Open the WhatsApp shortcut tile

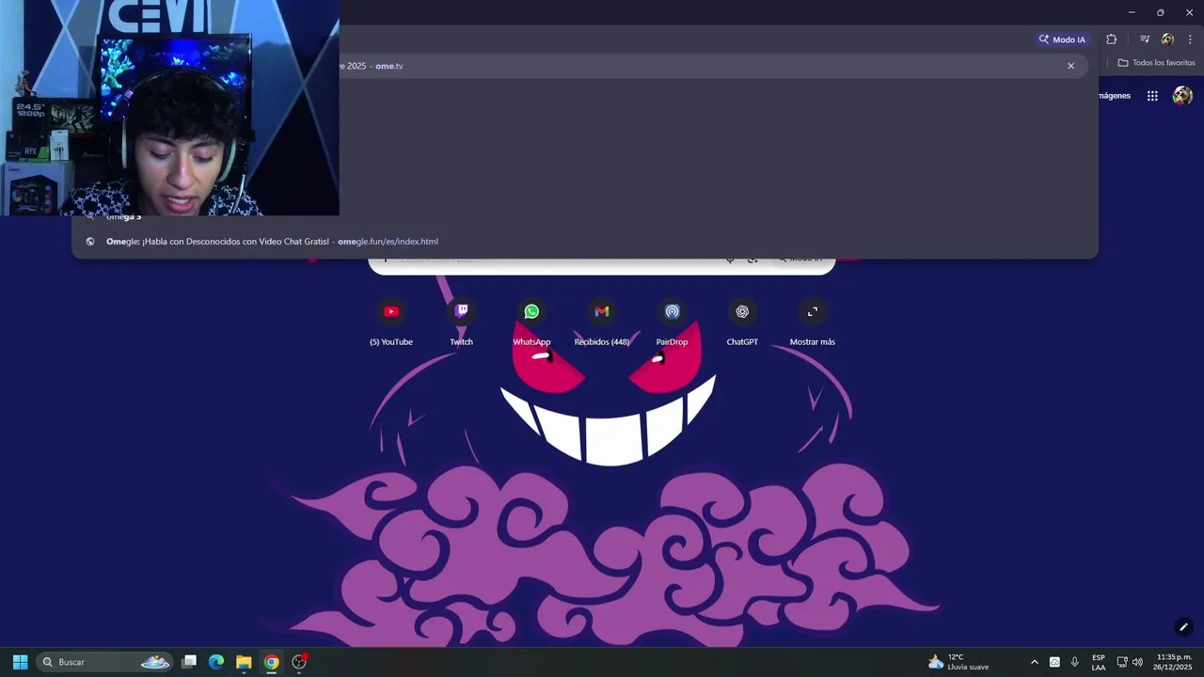531,322
